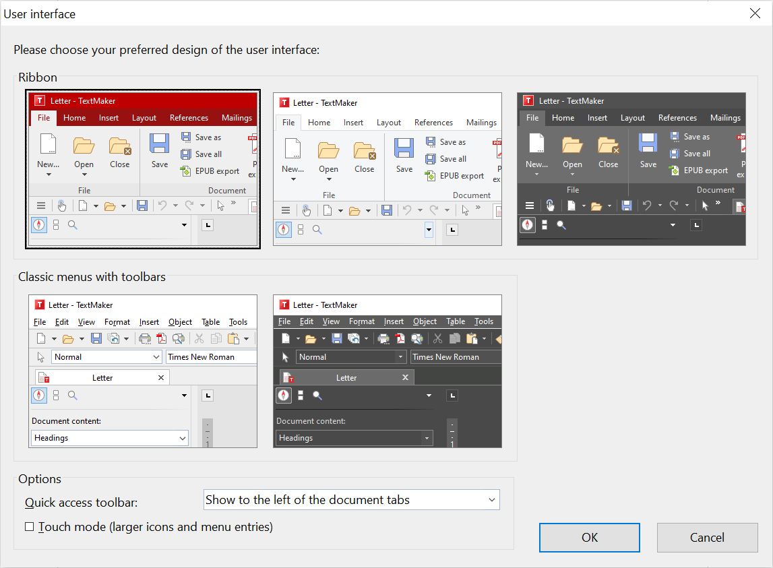Click redo arrow icon in dark ribbon preview
Screen dimensions: 773x568
coord(673,206)
